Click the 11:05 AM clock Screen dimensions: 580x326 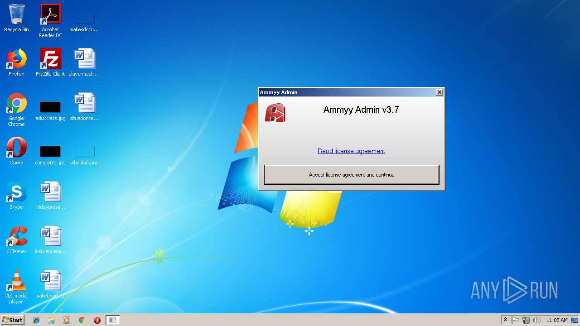557,320
